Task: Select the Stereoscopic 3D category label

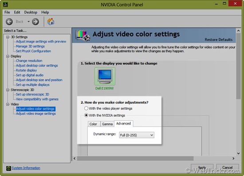Action: click(23, 90)
